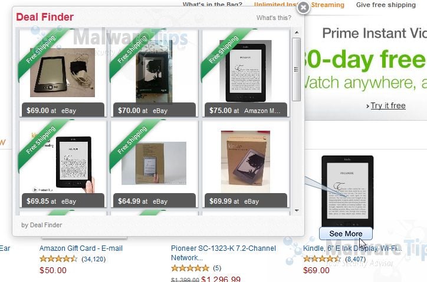View the $64.99 eBay boxed Kindle deal
Screen dimensions: 427x282
pyautogui.click(x=155, y=164)
